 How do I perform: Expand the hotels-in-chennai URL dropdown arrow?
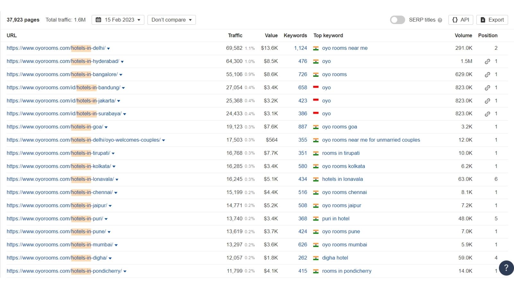pyautogui.click(x=116, y=193)
